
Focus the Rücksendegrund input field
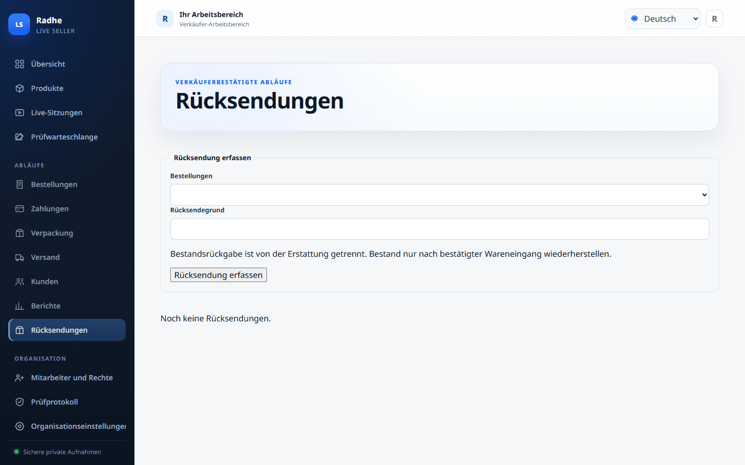pos(440,229)
